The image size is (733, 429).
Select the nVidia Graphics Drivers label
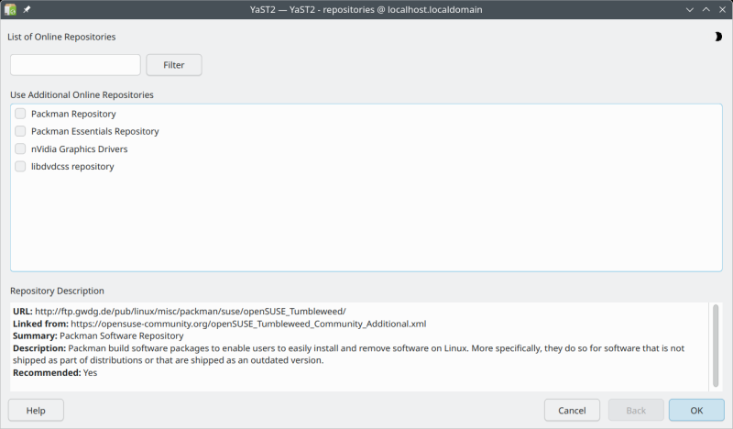pos(80,148)
